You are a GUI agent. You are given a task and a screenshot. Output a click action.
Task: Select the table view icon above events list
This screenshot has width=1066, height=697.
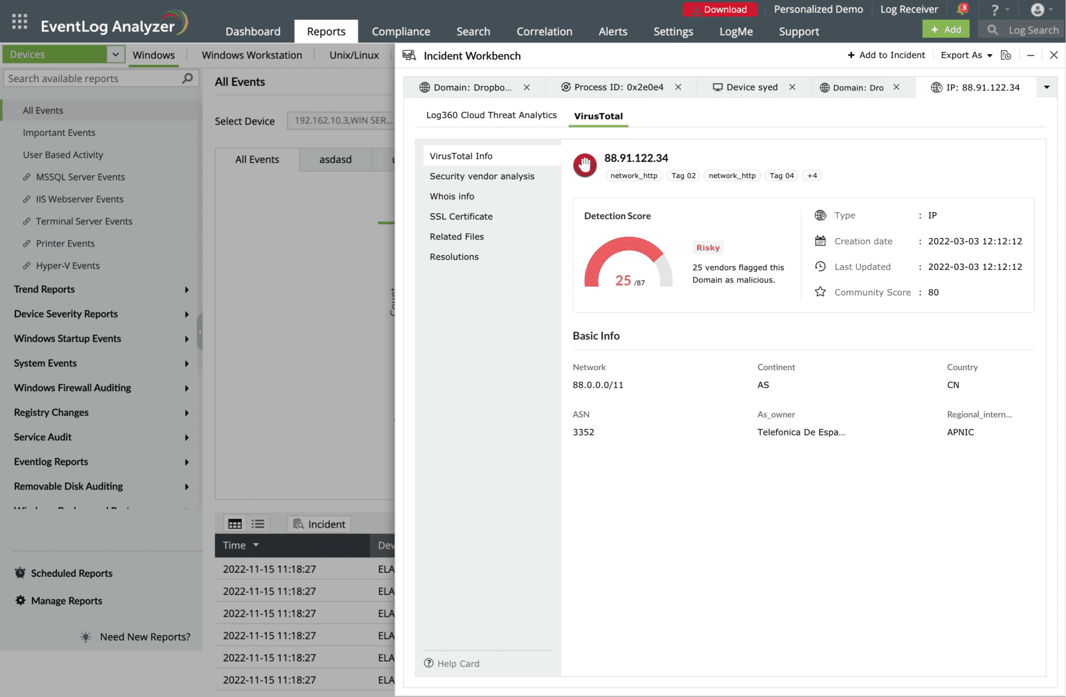(235, 524)
